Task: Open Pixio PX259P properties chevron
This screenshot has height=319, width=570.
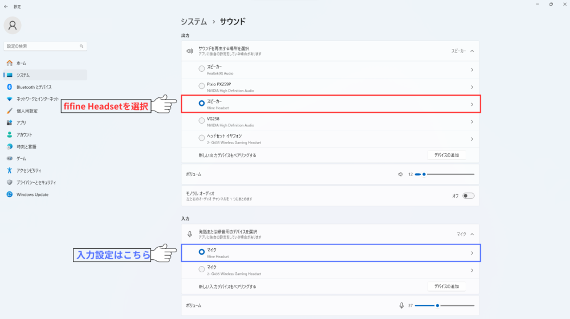Action: 472,87
